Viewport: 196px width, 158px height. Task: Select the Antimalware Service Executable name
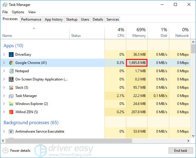pyautogui.click(x=40, y=131)
